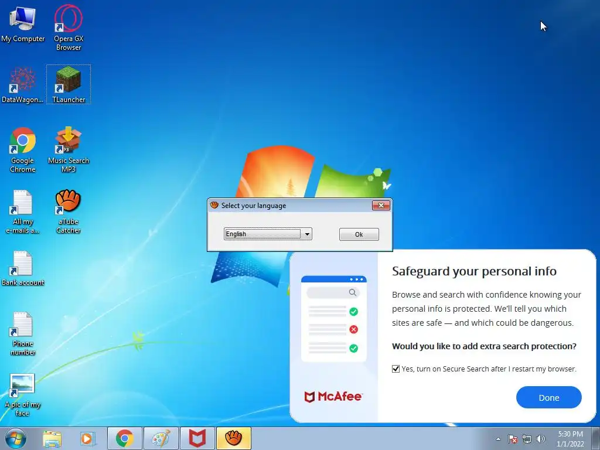Launch Windows Media Player from taskbar
The height and width of the screenshot is (450, 600).
coord(88,438)
